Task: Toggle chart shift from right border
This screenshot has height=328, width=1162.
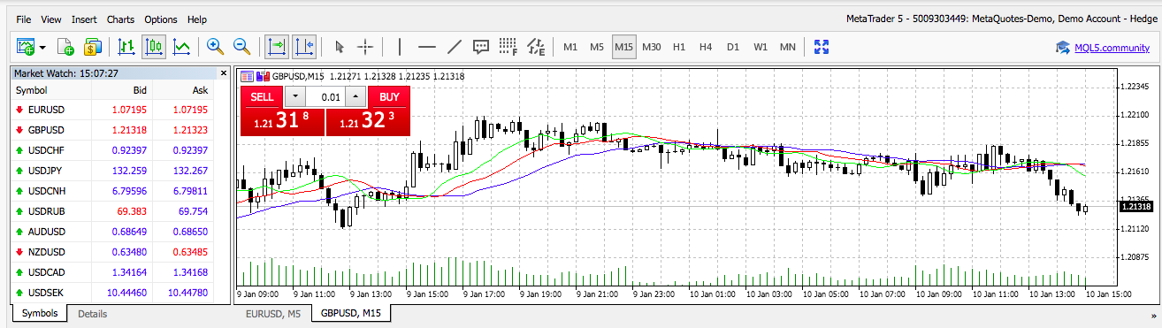Action: click(303, 47)
